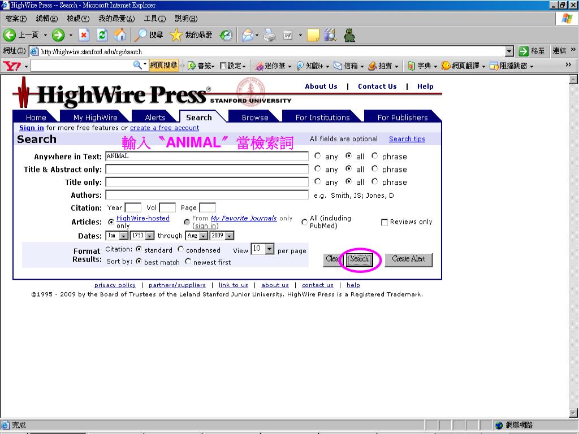Viewport: 579px width, 434px height.
Task: Open the 信箱 mailbox toolbar button
Action: pyautogui.click(x=348, y=66)
